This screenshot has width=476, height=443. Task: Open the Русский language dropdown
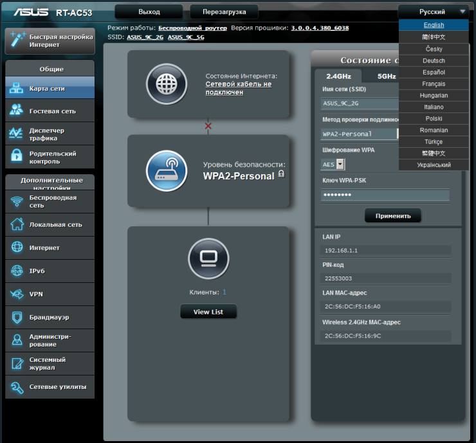(434, 12)
